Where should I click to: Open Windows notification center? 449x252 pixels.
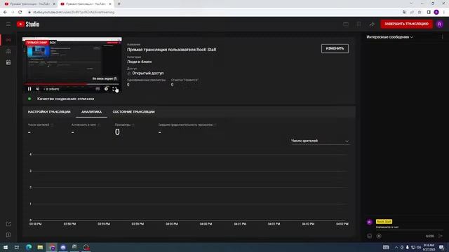[x=441, y=247]
